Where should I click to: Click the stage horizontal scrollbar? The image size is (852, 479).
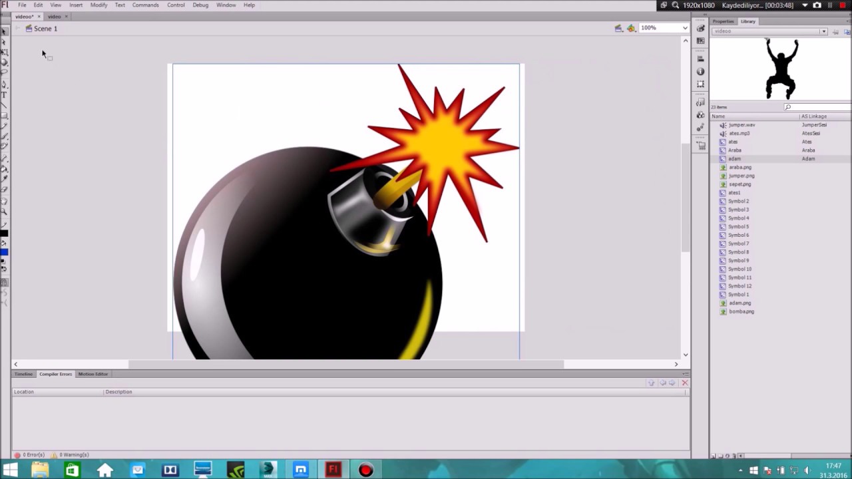(346, 364)
